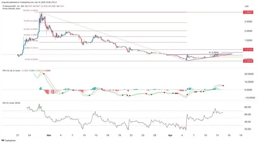258x143 pixels.
Task: Select the 78.60% (2.4434) Fibonacci label
Action: [31, 21]
